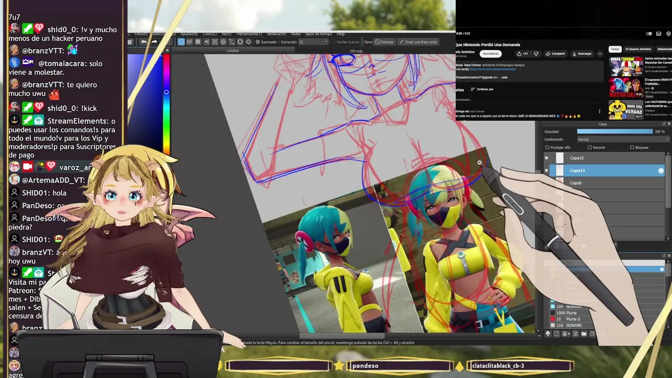Click the dislike thumb on the video
Image resolution: width=672 pixels, height=378 pixels.
tap(536, 54)
